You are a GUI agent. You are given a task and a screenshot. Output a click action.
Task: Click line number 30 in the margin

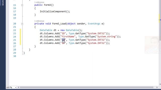click(15, 56)
